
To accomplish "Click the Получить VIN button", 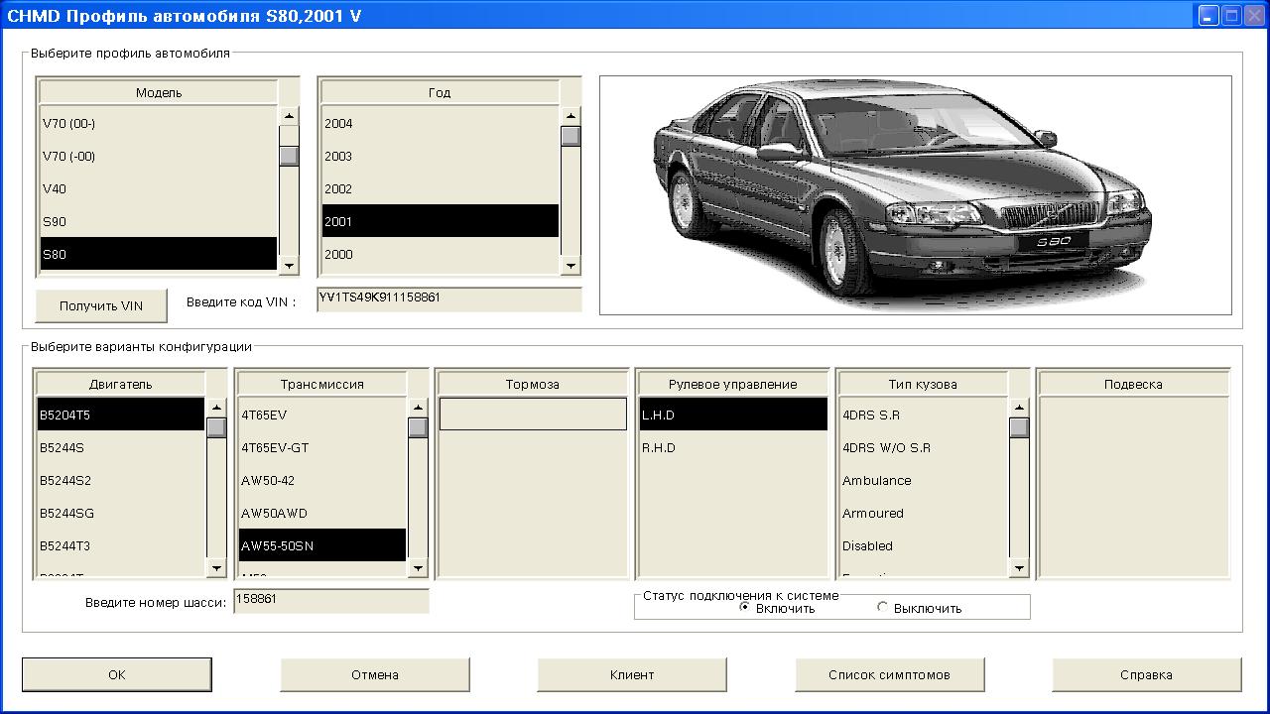I will (x=101, y=305).
